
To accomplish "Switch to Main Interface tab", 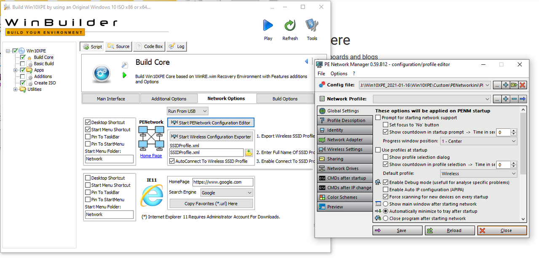I will (x=111, y=98).
